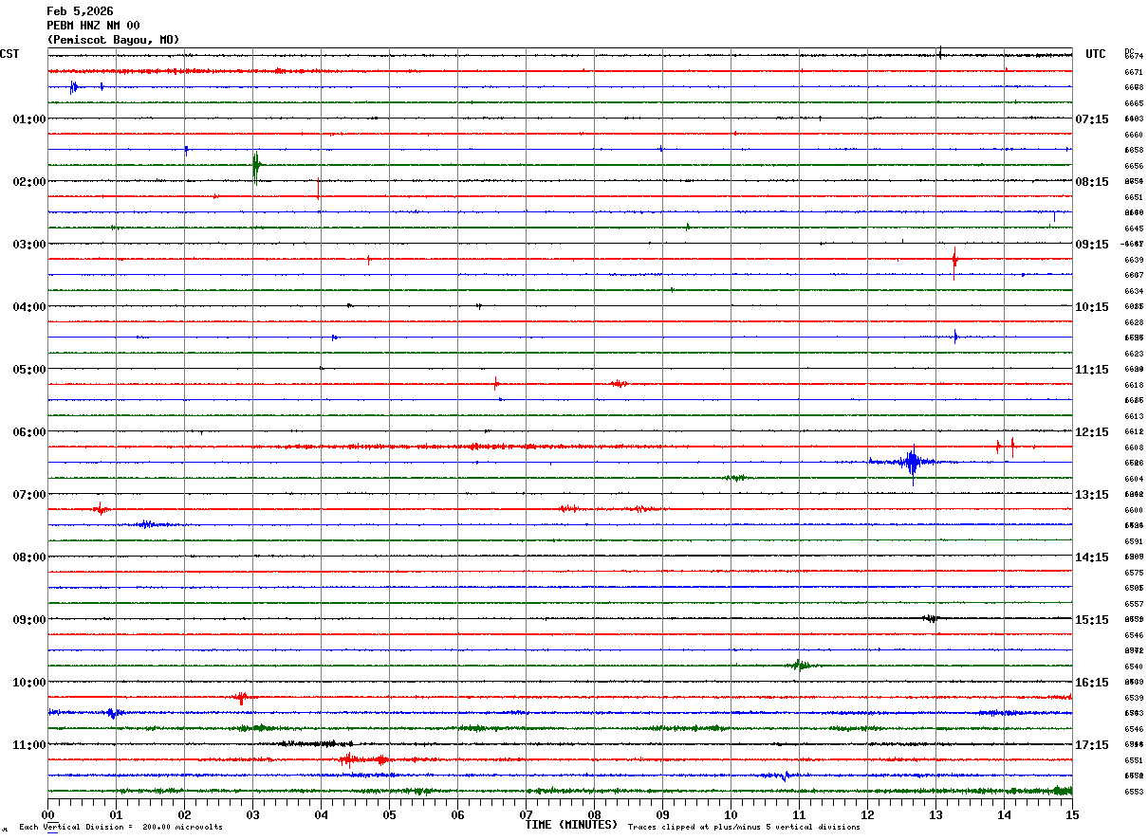This screenshot has width=1148, height=840.
Task: Click the 16:15 UTC time label
Action: [x=1092, y=683]
